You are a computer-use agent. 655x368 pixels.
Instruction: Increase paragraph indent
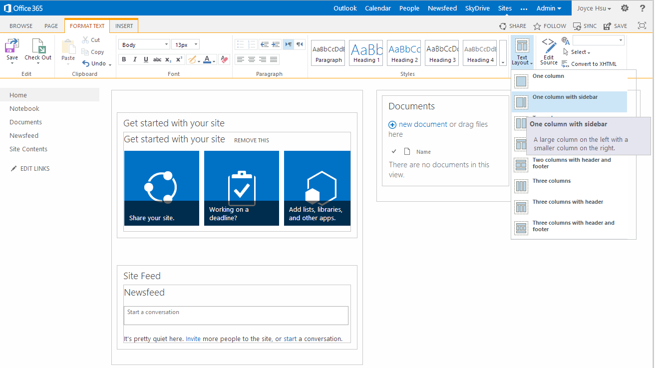276,44
